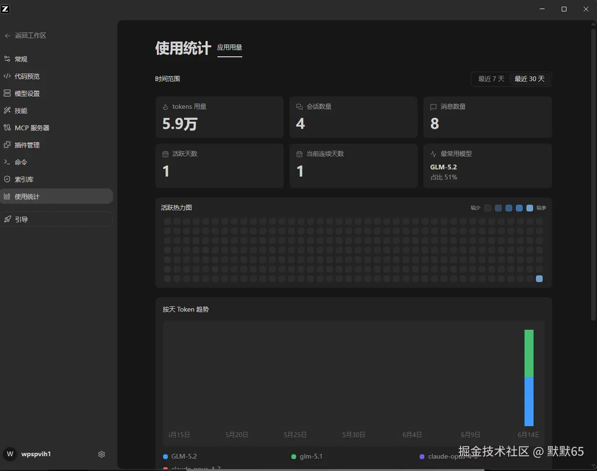Select the 应用用量 tab
Viewport: 597px width, 471px height.
[230, 48]
